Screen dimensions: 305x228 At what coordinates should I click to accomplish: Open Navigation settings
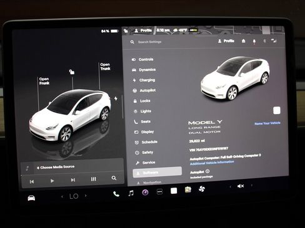149,183
